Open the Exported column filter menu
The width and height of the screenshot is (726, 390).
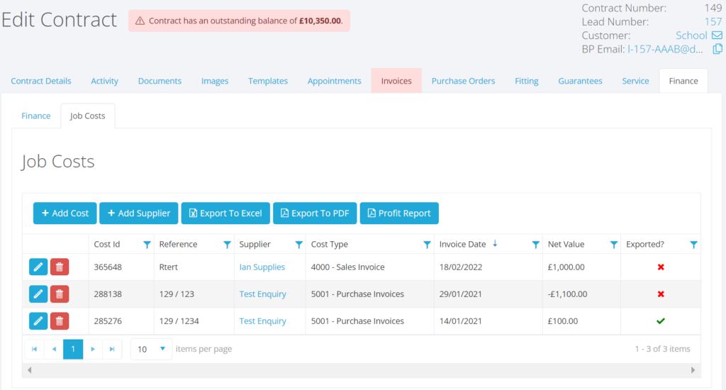[693, 245]
